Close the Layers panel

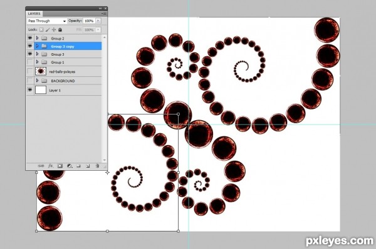[x=105, y=8]
